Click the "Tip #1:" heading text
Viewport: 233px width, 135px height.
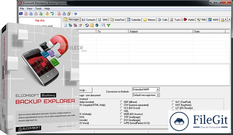(40, 21)
